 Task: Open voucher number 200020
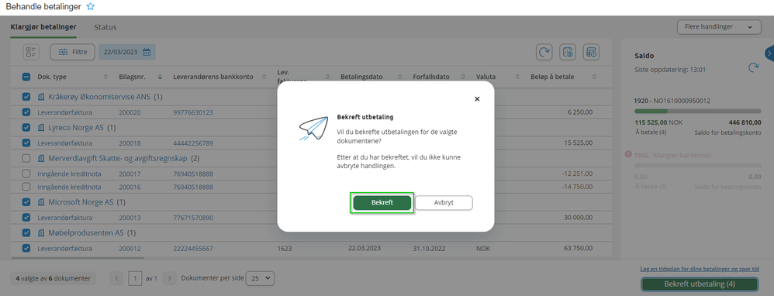point(130,112)
